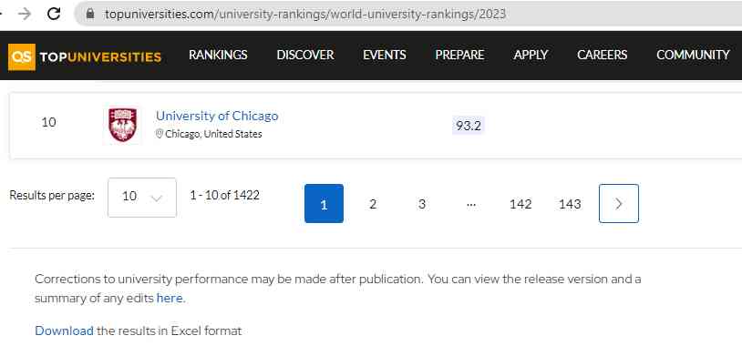Viewport: 742px width, 346px height.
Task: Focus the browser address bar URL
Action: tap(305, 15)
